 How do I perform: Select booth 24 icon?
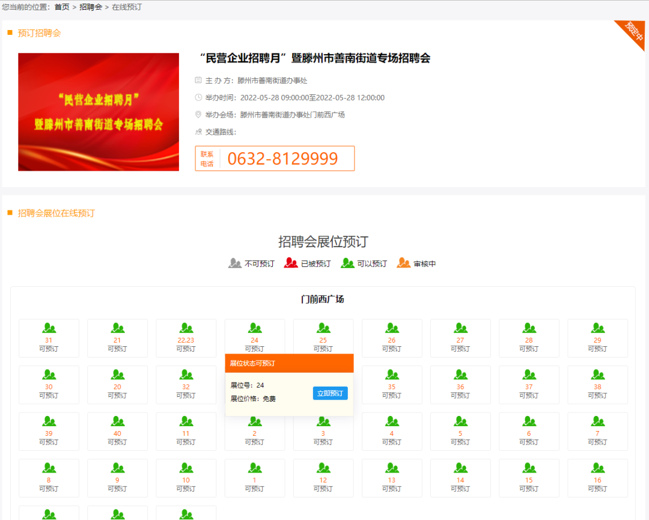tap(255, 328)
